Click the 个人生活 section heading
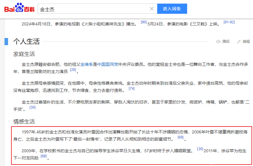The width and height of the screenshot is (253, 166). (x=26, y=42)
